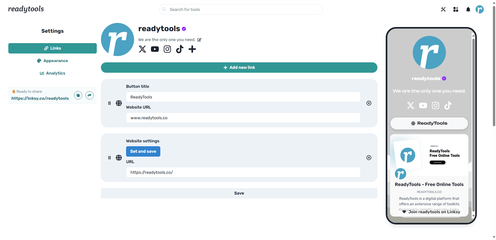This screenshot has height=240, width=496.
Task: Copy the share link with copy icon
Action: coord(78,95)
